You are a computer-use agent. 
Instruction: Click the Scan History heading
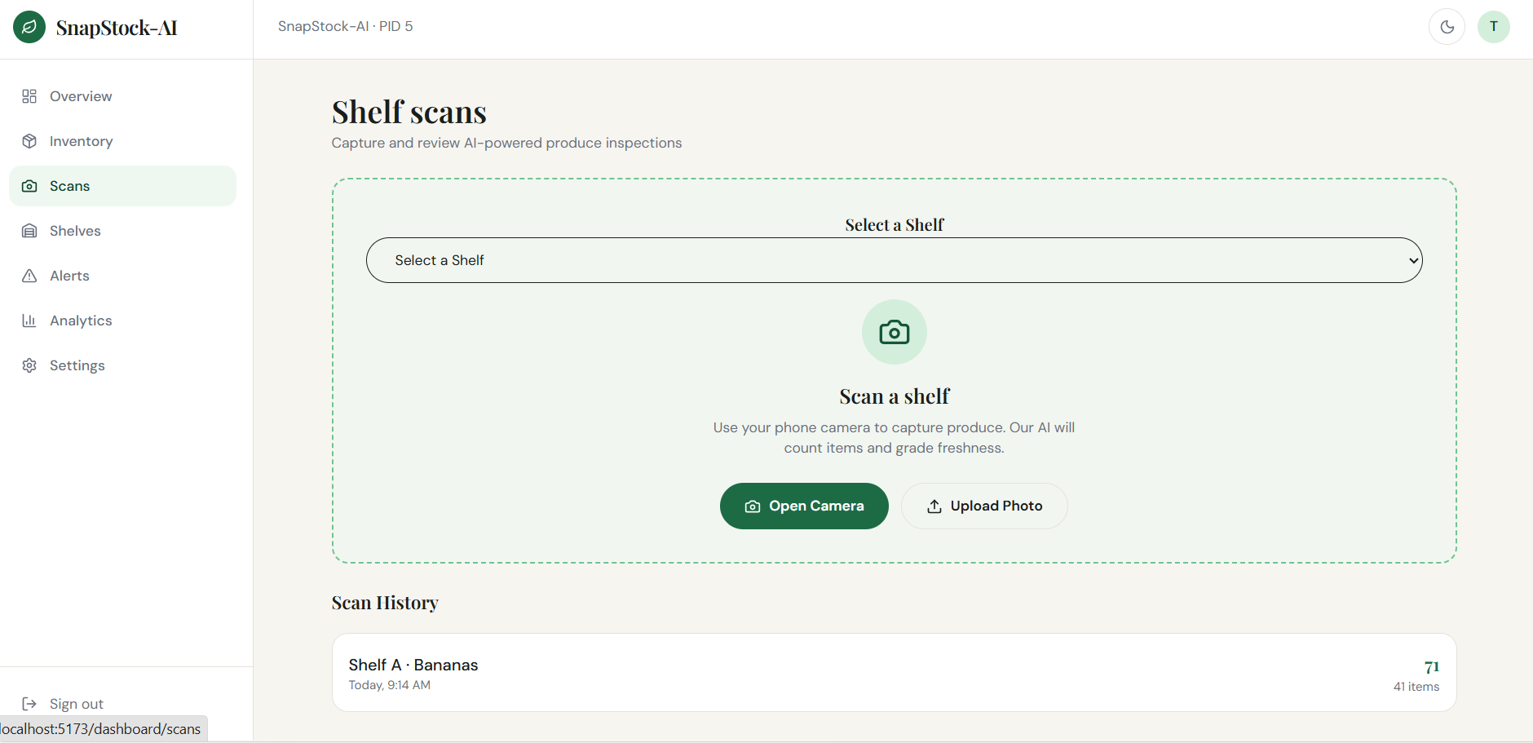point(385,603)
